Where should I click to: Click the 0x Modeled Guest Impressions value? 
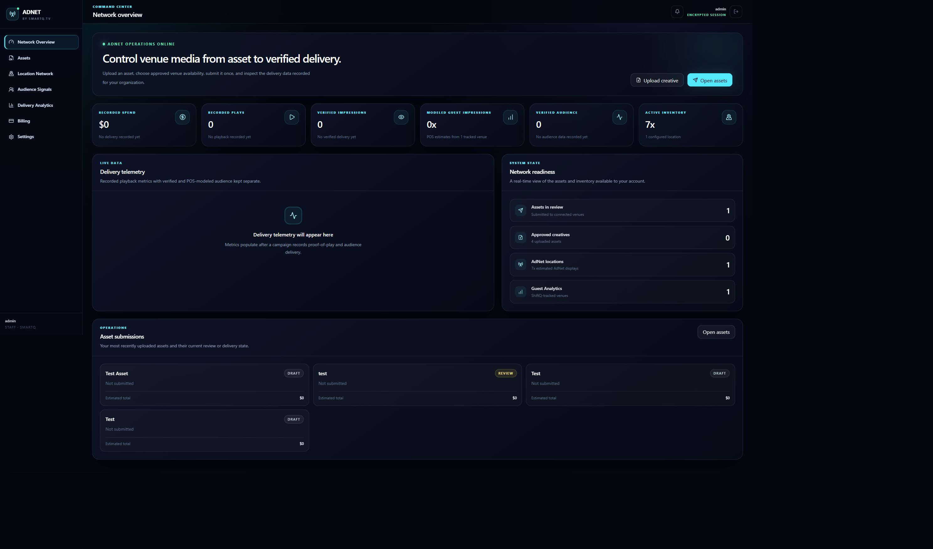click(x=431, y=125)
